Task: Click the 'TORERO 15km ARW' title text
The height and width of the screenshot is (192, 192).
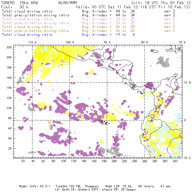Action: point(19,3)
